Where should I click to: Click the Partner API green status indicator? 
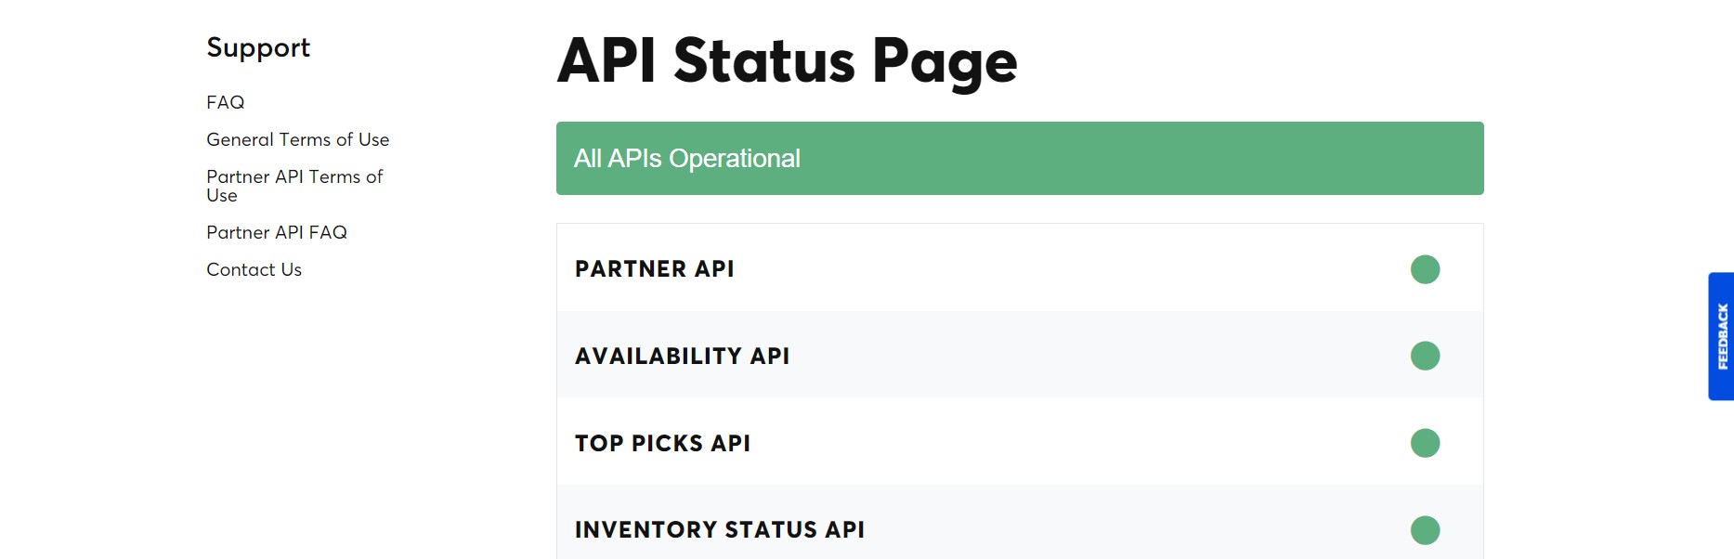point(1425,269)
